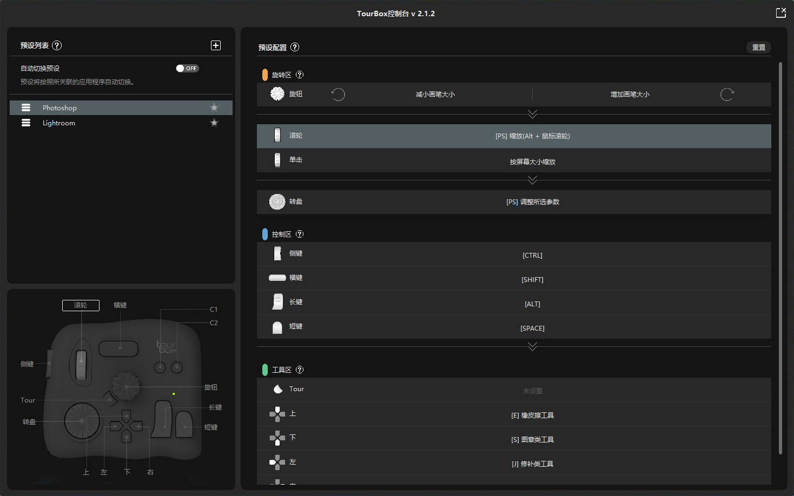Screen dimensions: 794x496
Task: Click the orange 旋转区 section marker
Action: point(265,75)
